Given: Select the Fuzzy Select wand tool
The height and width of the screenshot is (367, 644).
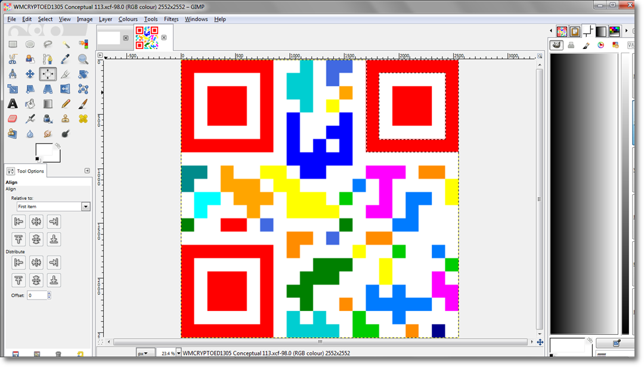Looking at the screenshot, I should [x=66, y=44].
